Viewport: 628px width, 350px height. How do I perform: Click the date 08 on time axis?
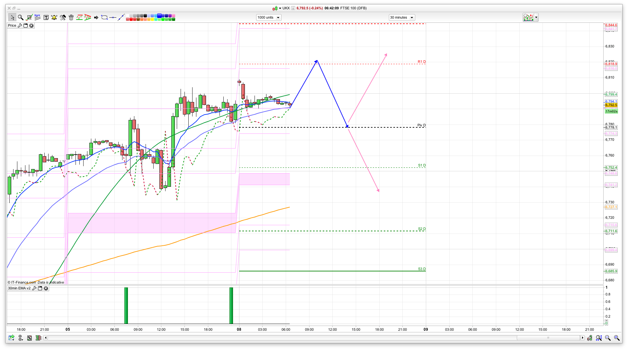pyautogui.click(x=239, y=329)
